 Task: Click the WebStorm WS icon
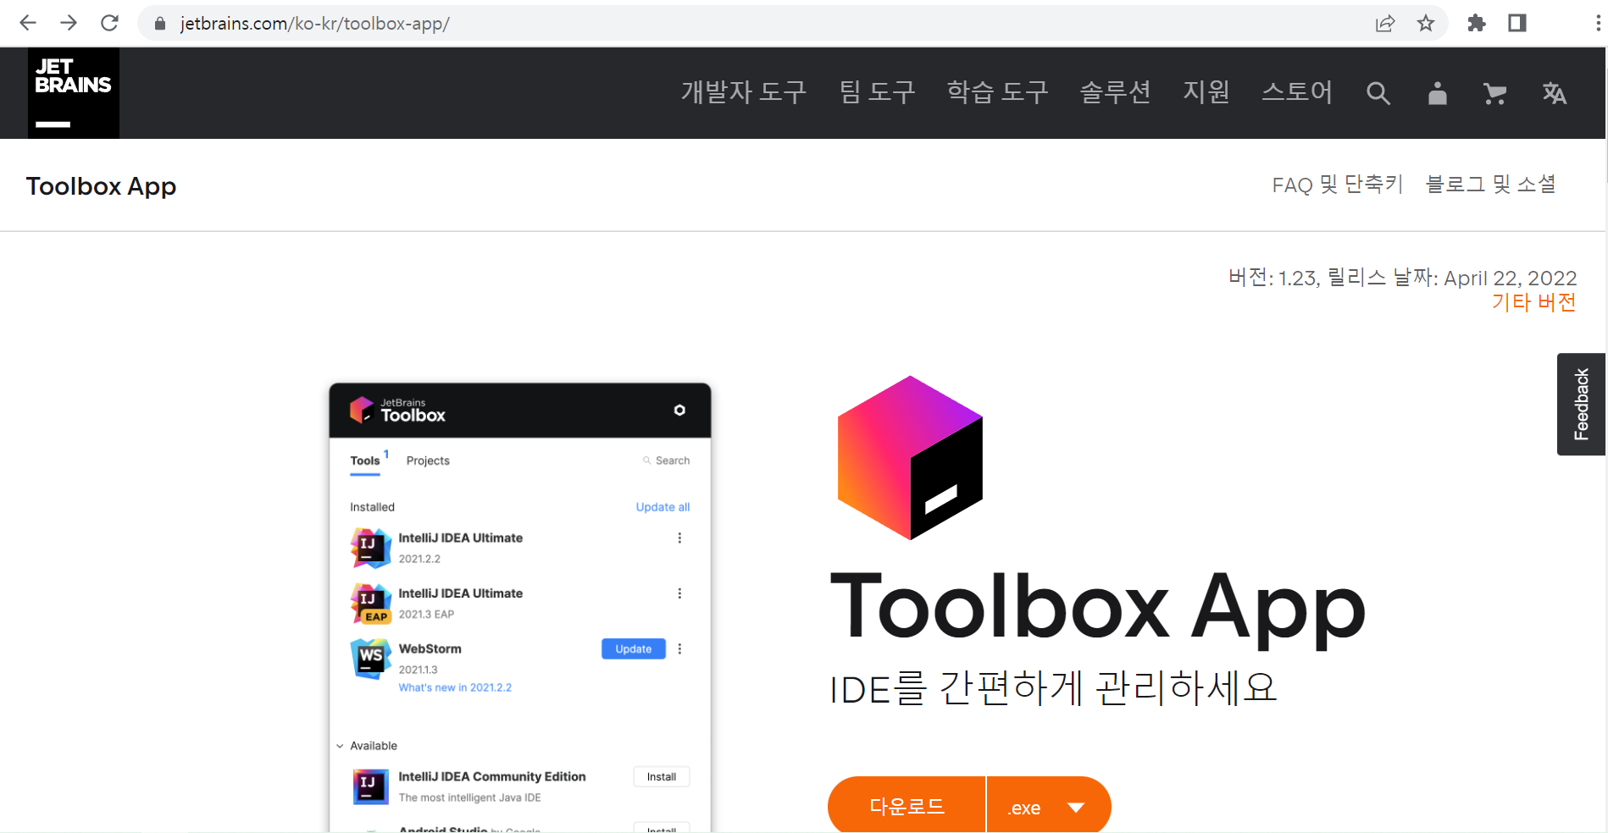pos(370,659)
